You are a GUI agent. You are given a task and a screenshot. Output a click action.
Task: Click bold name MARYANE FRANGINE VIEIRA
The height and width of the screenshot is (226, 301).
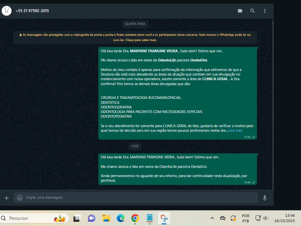tap(154, 51)
